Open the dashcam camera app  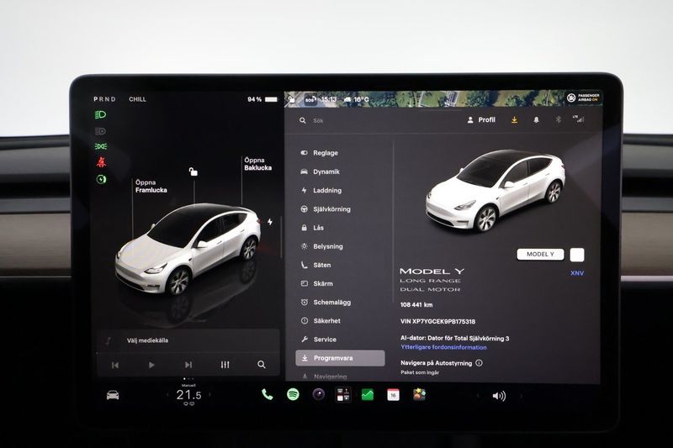tap(319, 394)
